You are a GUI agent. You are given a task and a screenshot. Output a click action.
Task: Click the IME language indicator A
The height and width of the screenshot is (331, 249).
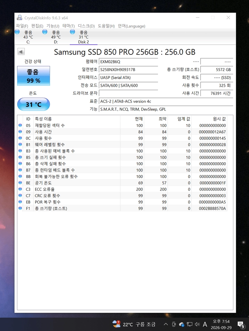coord(205,324)
